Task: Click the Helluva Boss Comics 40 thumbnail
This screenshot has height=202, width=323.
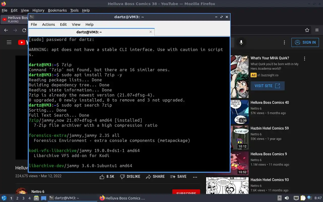Action: pyautogui.click(x=239, y=112)
